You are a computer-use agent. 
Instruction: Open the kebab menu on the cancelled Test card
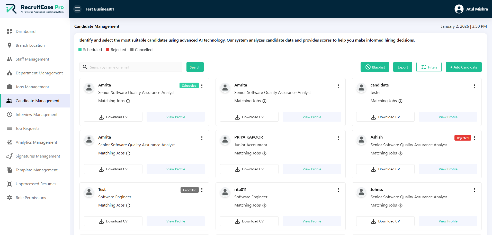coord(202,190)
